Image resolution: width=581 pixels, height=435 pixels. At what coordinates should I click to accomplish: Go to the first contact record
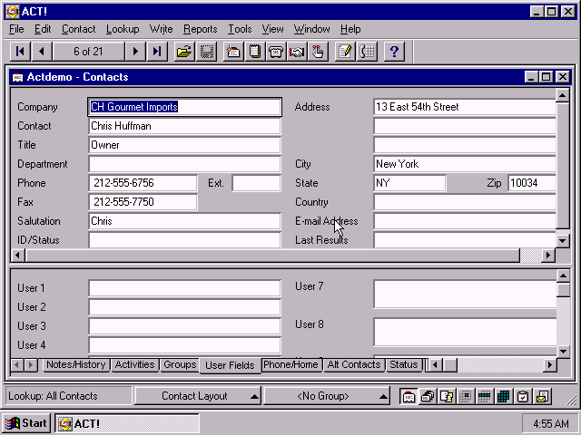point(20,52)
